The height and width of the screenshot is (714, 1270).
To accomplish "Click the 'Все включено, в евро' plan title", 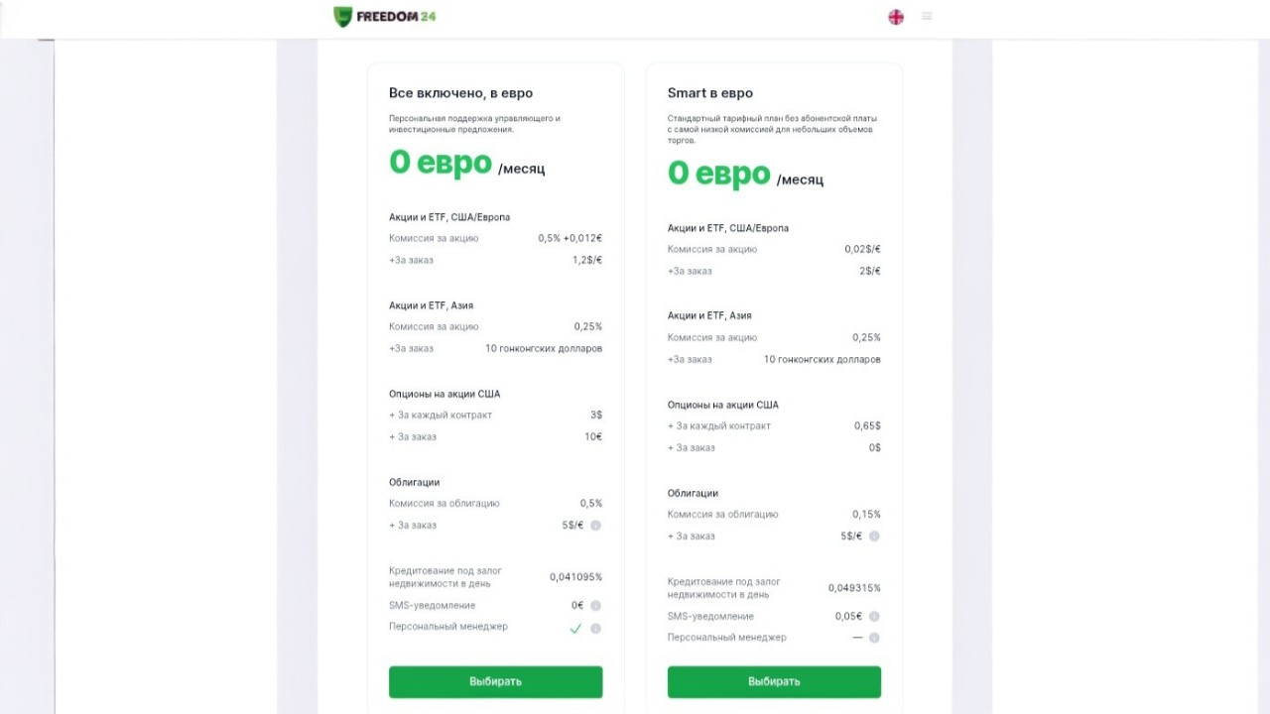I will click(460, 93).
